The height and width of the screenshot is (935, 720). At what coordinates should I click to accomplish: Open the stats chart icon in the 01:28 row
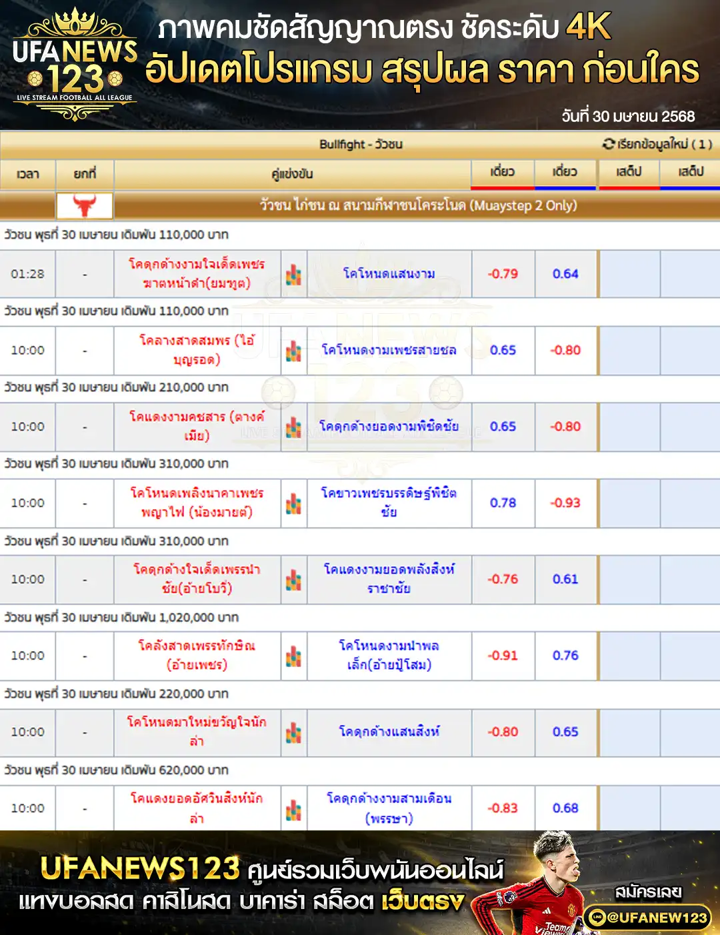294,274
